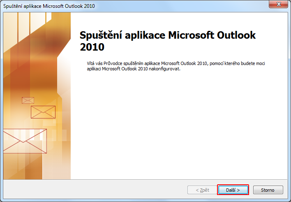
Task: Click the heading Spuštění aplikace Microsoft Outlook 2010
Action: (168, 41)
